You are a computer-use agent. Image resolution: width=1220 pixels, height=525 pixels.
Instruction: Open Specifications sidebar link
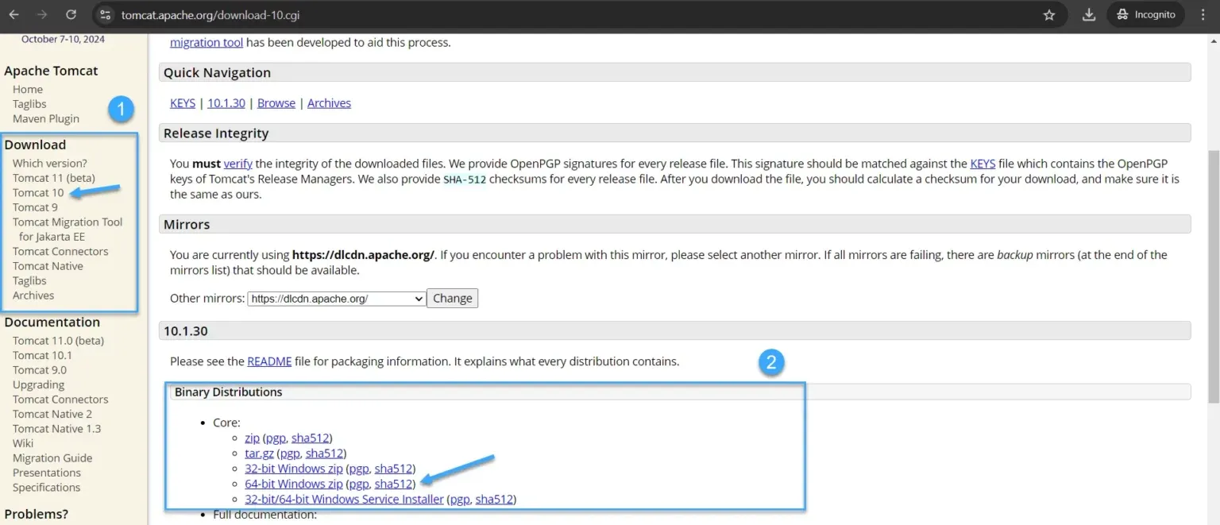46,488
